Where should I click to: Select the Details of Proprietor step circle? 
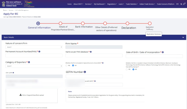60,23
